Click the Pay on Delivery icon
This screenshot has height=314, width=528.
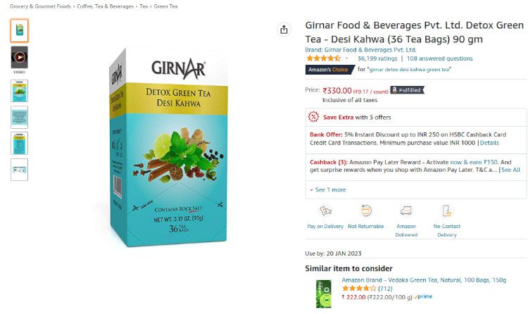tap(325, 211)
